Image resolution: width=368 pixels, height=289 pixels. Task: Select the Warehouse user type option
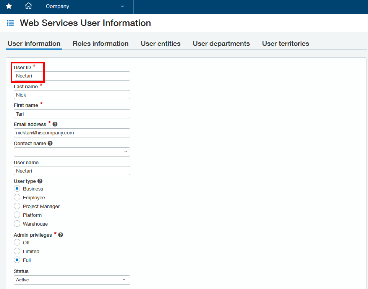[17, 224]
